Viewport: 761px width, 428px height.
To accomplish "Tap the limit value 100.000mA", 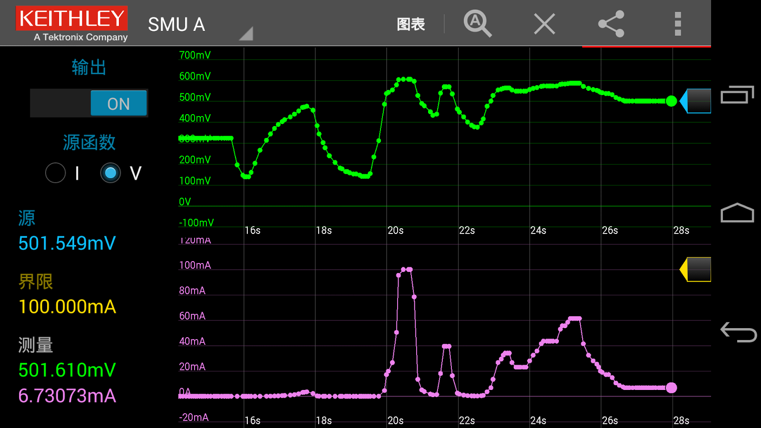I will pyautogui.click(x=67, y=307).
